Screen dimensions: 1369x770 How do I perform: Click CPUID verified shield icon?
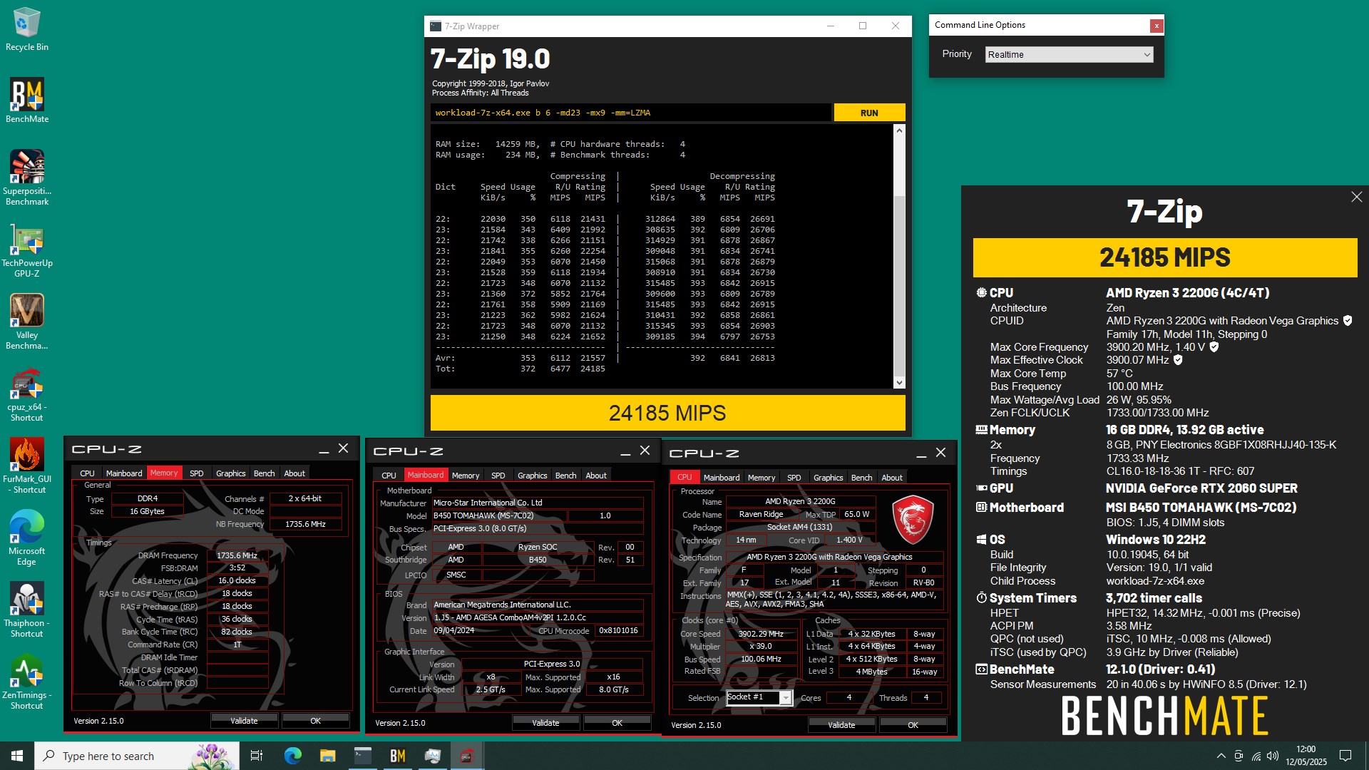1348,321
